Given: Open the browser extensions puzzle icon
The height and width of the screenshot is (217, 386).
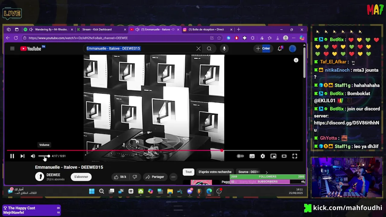Looking at the screenshot, I should pyautogui.click(x=253, y=38).
